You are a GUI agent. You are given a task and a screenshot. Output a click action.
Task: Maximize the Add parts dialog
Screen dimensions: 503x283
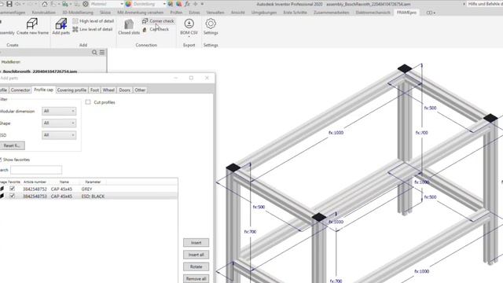(x=191, y=78)
